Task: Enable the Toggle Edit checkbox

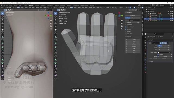Action: click(x=126, y=25)
